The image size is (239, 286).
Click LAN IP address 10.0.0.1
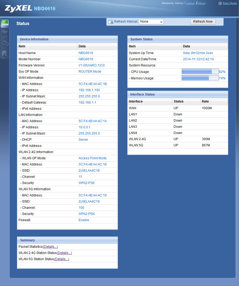pos(85,127)
